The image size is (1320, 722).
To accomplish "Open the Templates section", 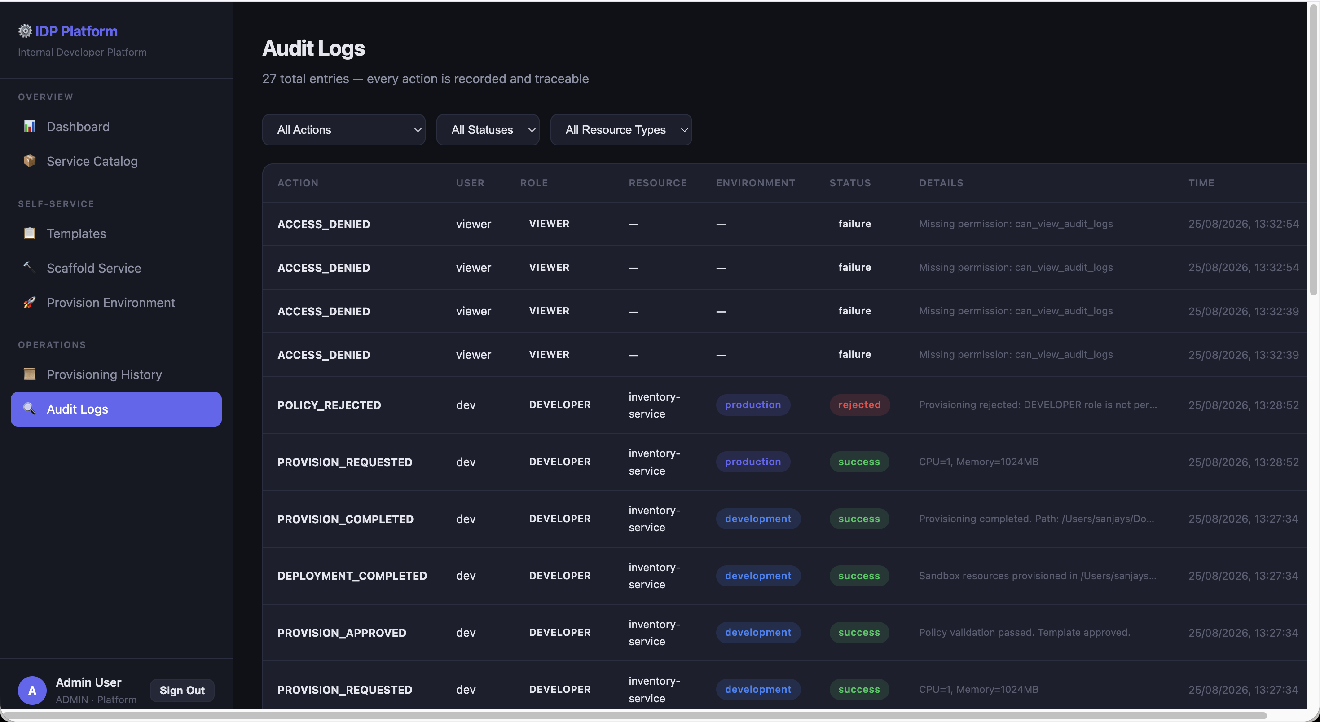I will pyautogui.click(x=116, y=233).
